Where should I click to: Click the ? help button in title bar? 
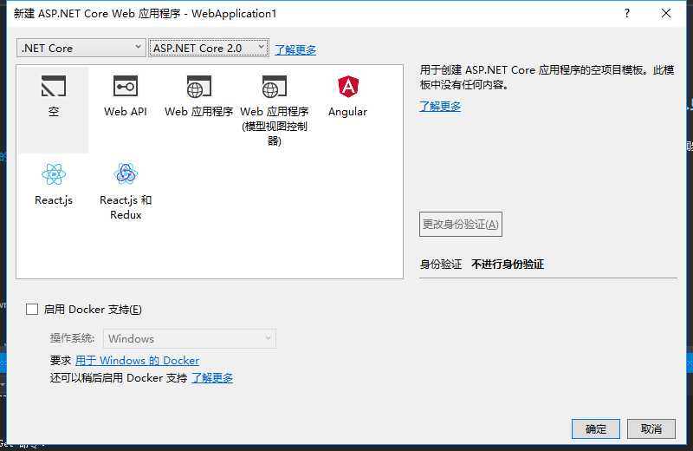[626, 13]
